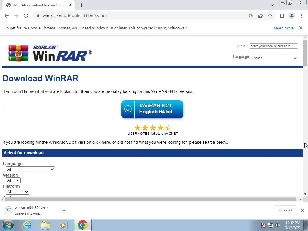Open the Learn more link in the infobar
Screen dimensions: 308x231
[284, 28]
